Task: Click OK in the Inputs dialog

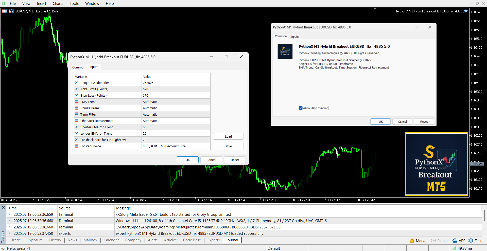Action: (188, 160)
